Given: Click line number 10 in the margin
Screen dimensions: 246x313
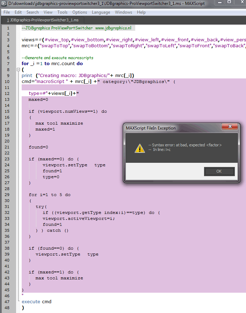Looking at the screenshot, I should point(7,82).
